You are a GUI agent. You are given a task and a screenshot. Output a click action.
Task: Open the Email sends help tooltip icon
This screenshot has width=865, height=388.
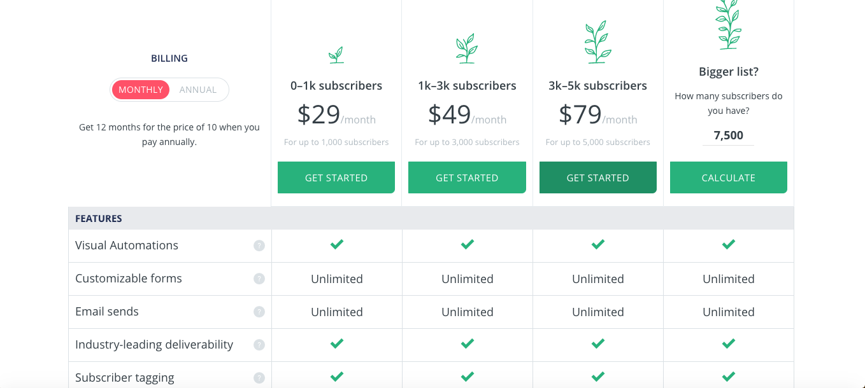[259, 312]
